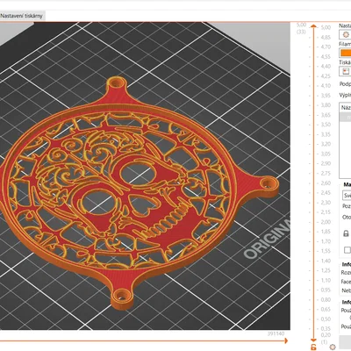Jump to the 2,00 mark on layer ruler
The image size is (351, 351).
click(x=326, y=222)
